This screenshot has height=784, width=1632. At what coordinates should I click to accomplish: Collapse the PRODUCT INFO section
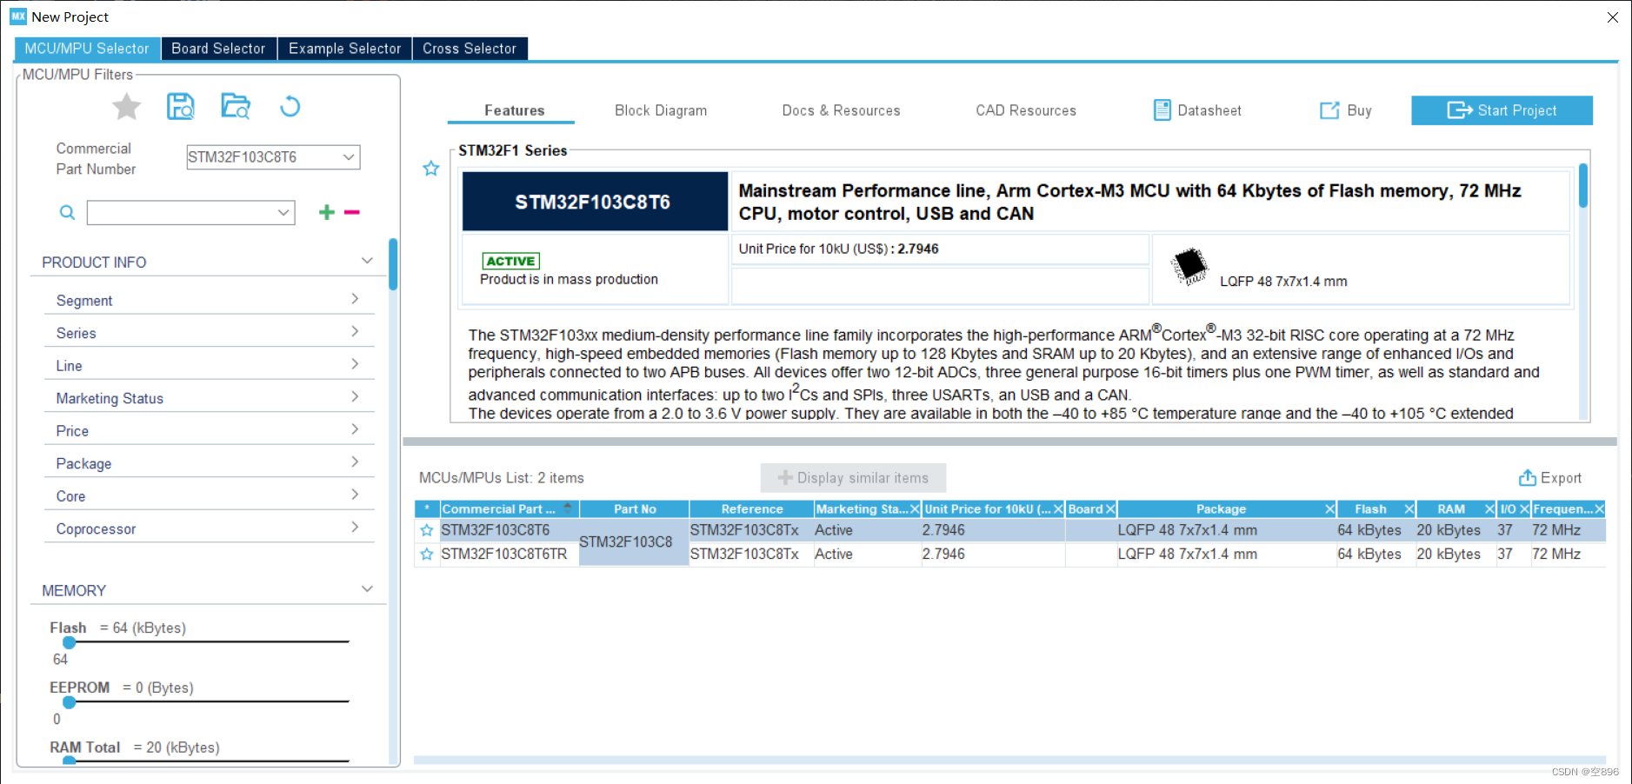coord(367,261)
